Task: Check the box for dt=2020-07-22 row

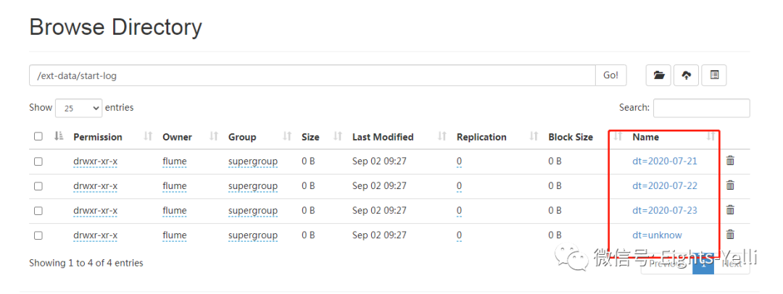Action: pos(38,185)
